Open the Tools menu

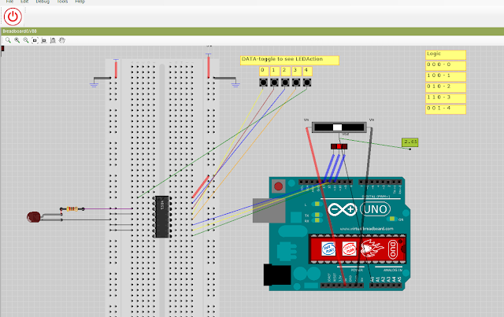click(x=62, y=2)
